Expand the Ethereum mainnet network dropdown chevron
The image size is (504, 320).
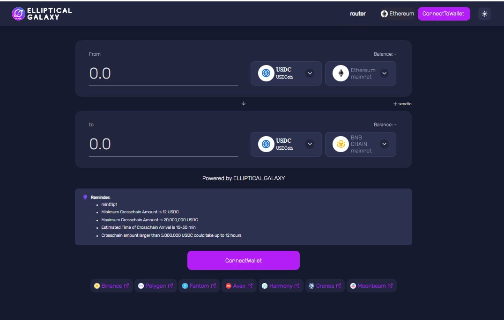(x=385, y=73)
